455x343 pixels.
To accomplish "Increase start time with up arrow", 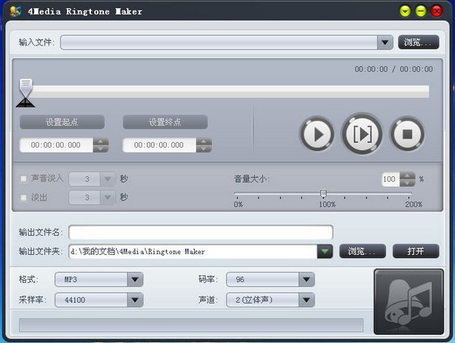I will pos(101,141).
